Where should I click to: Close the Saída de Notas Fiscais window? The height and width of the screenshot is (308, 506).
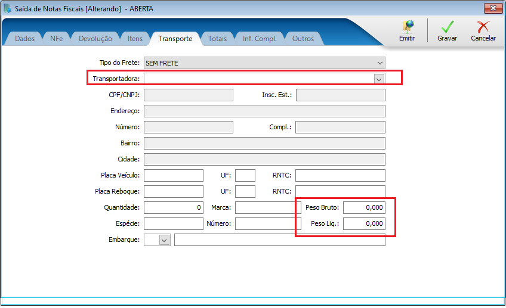coord(493,8)
